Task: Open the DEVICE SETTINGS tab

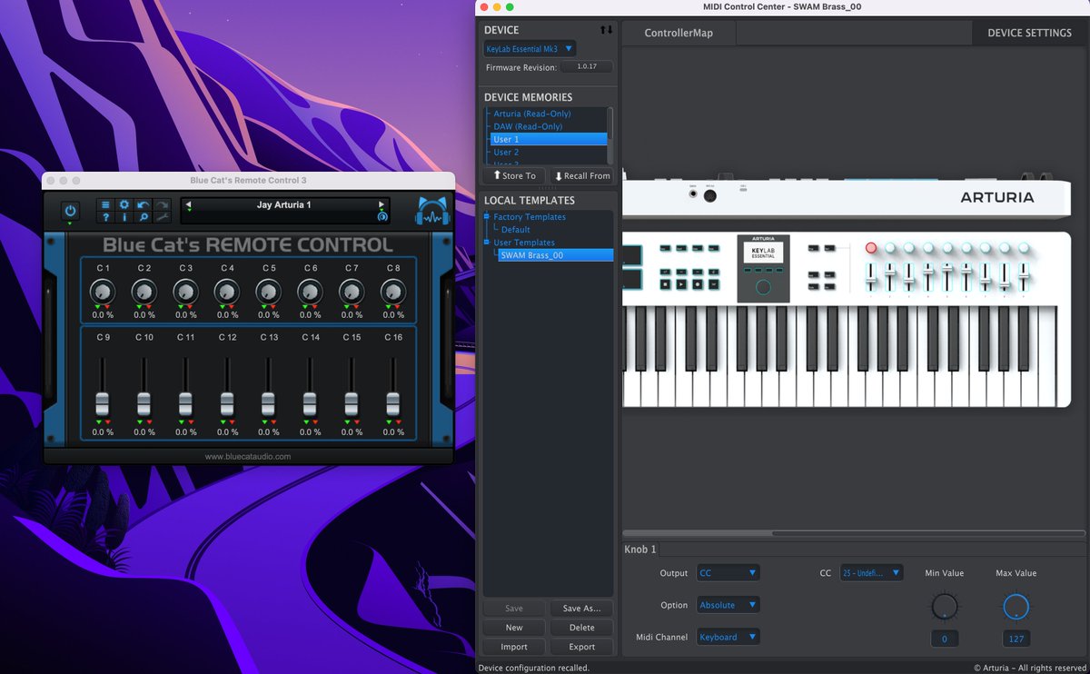Action: (x=1029, y=33)
